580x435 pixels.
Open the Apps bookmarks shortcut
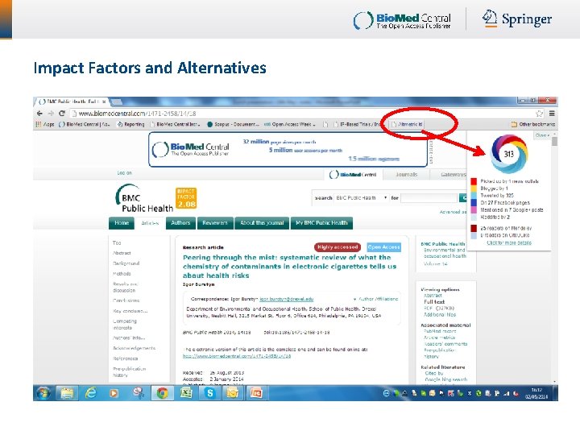pos(45,124)
